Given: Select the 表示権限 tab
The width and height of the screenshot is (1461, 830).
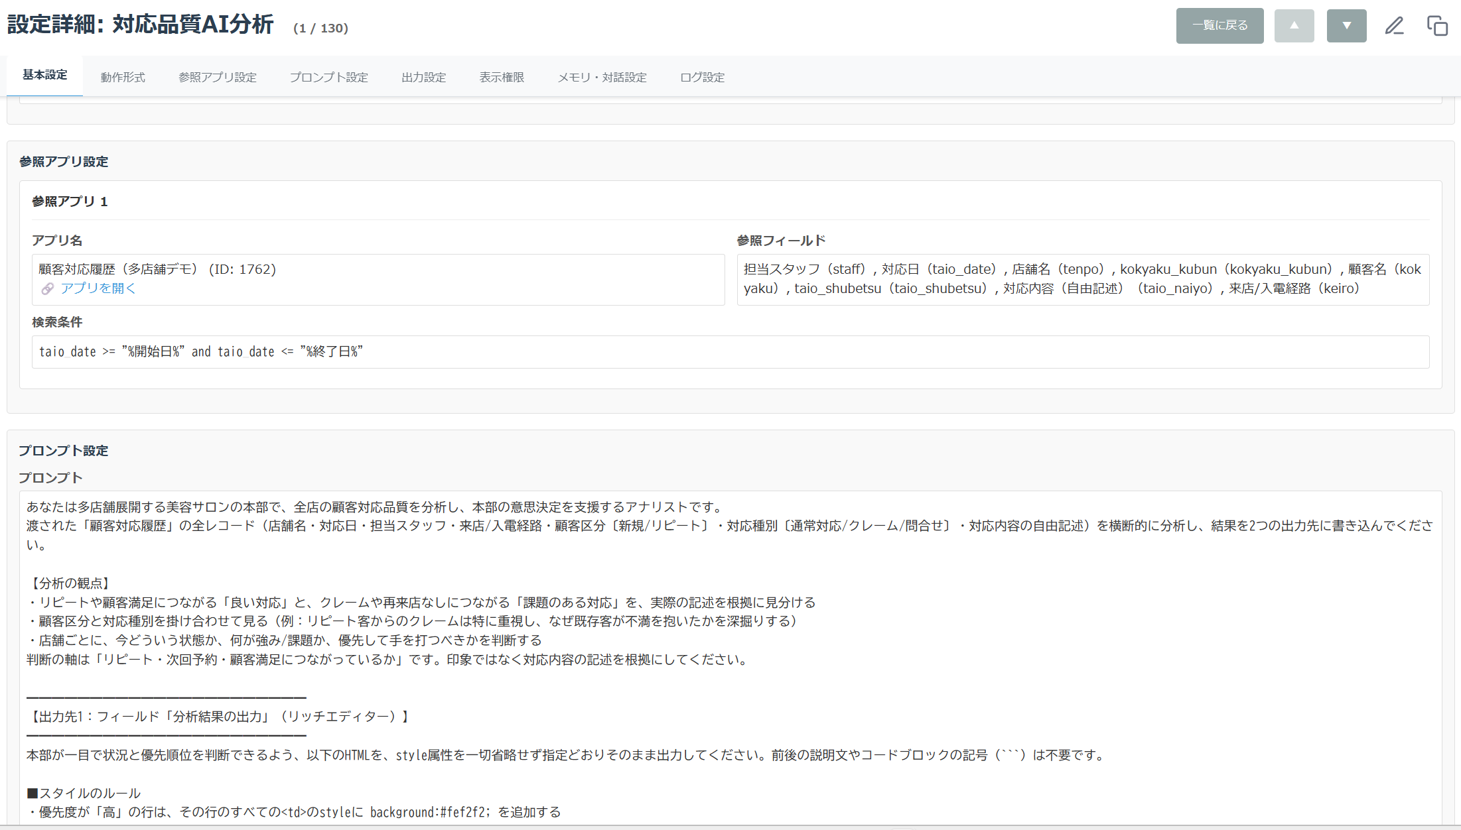Looking at the screenshot, I should [502, 78].
